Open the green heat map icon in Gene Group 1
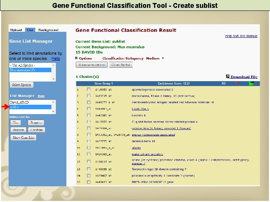This screenshot has width=270, height=202. pos(251,83)
